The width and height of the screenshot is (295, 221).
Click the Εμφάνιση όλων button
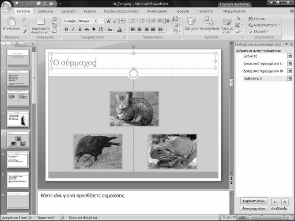pos(254,201)
